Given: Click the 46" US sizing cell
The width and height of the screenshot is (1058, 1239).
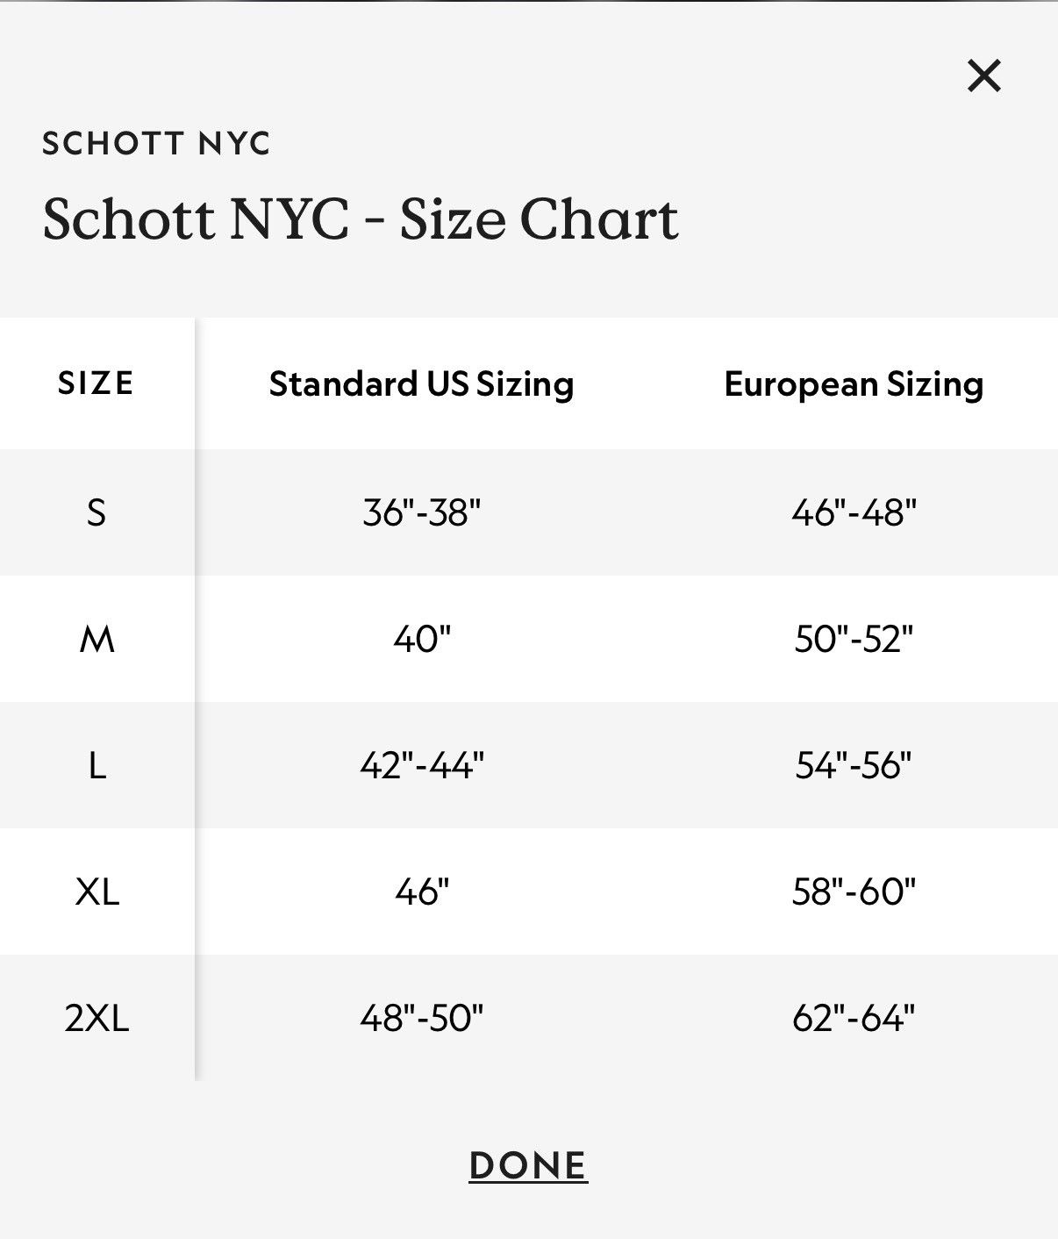Looking at the screenshot, I should click(x=422, y=892).
